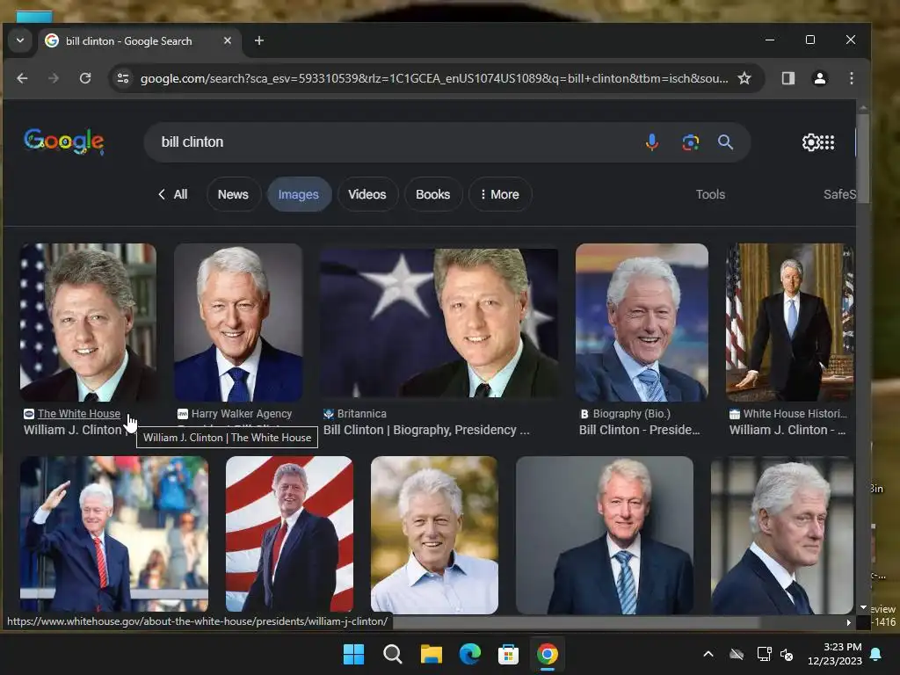
Task: Switch to the News tab
Action: [x=233, y=194]
